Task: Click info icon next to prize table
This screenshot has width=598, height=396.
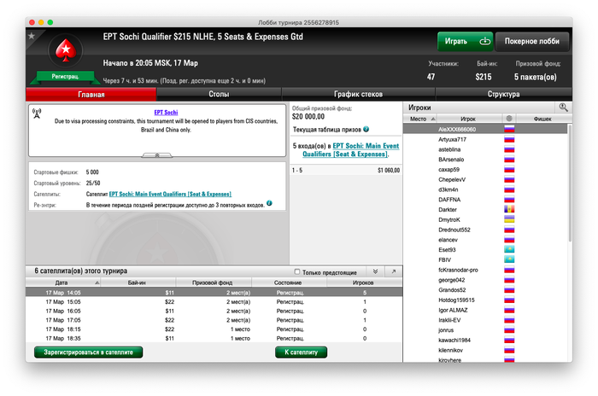Action: click(x=366, y=129)
